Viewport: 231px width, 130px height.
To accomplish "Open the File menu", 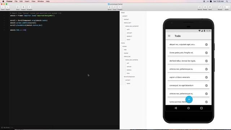I will [16, 1].
